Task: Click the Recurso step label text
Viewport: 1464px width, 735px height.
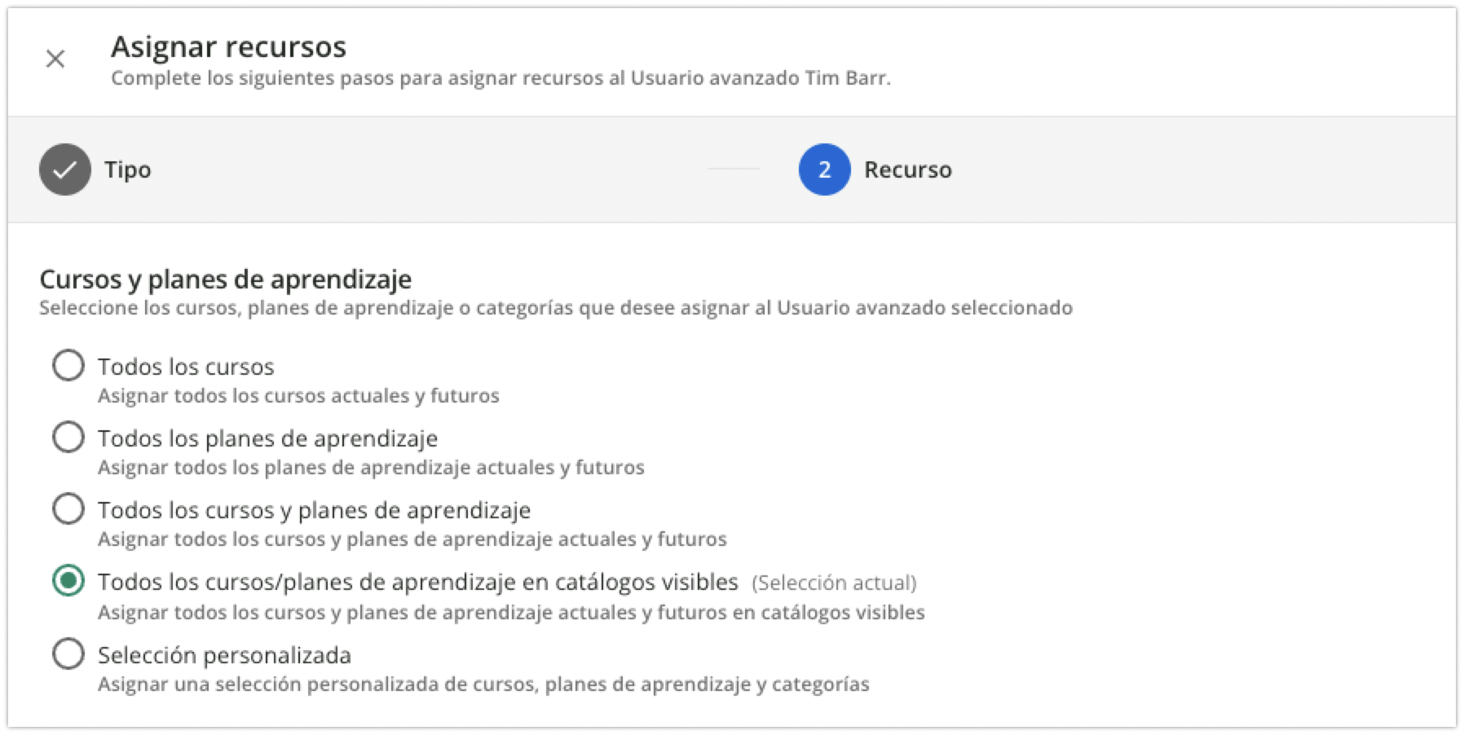Action: point(908,170)
